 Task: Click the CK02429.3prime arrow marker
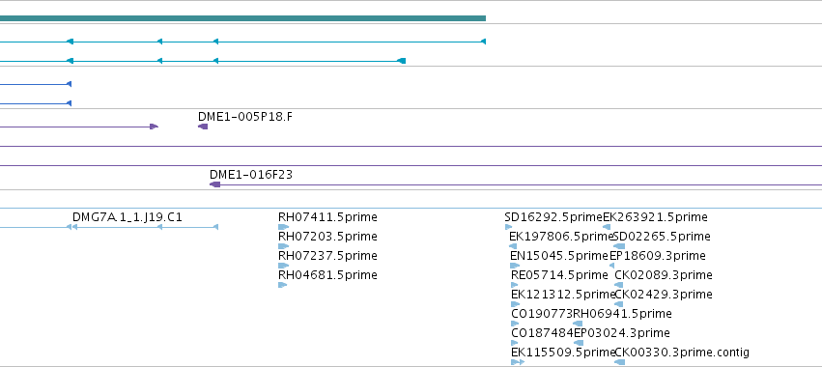pyautogui.click(x=618, y=304)
